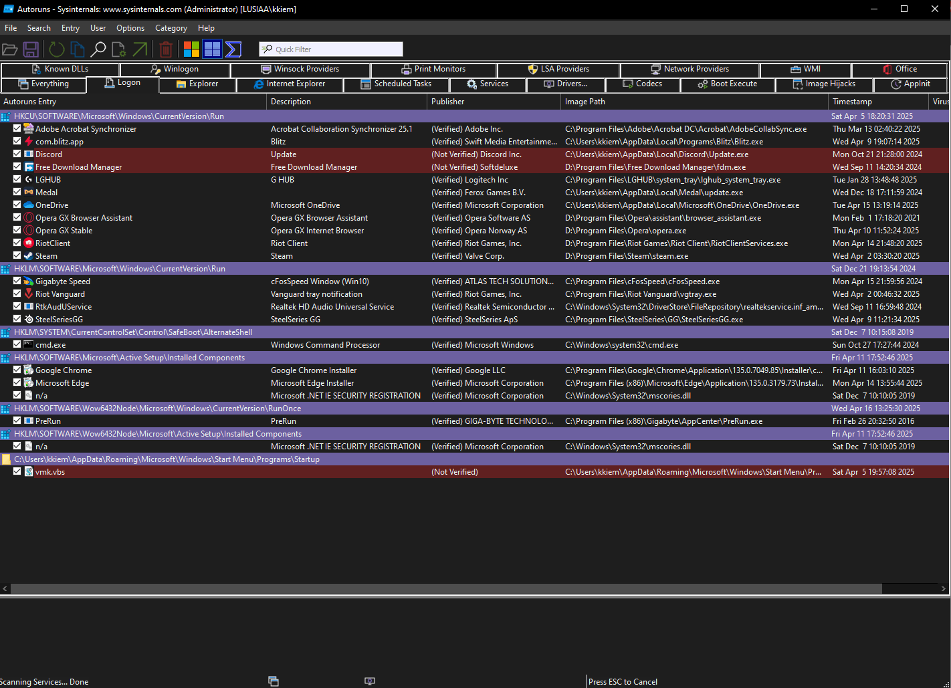
Task: Click the com.blitz.app lightning icon
Action: (x=29, y=142)
